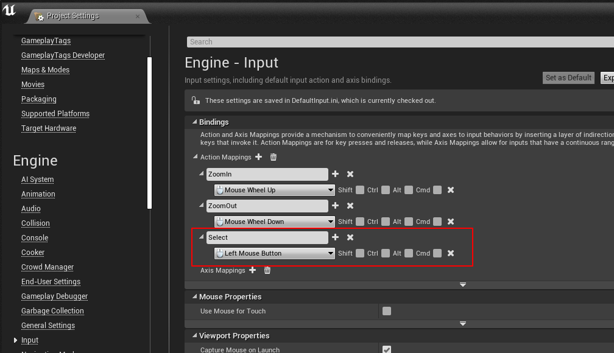Toggle Use Mouse for Touch checkbox
Image resolution: width=614 pixels, height=353 pixels.
(386, 311)
